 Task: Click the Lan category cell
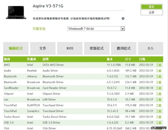click(x=6, y=100)
